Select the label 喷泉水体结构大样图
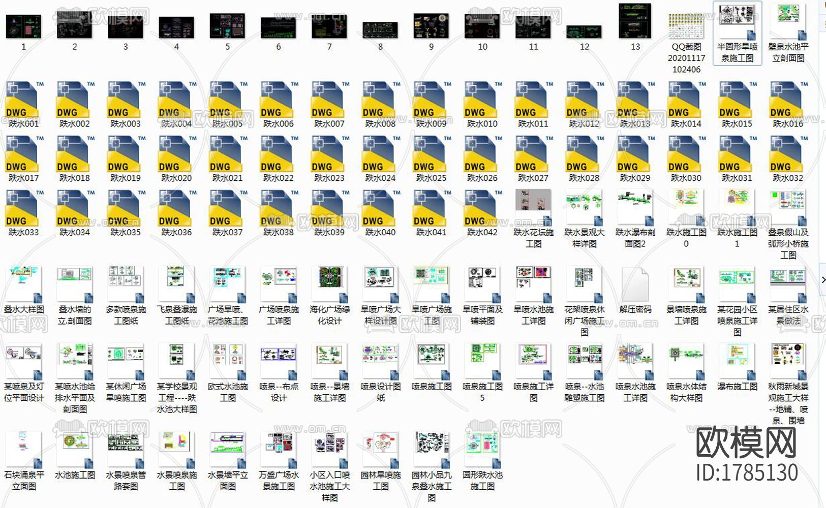The width and height of the screenshot is (826, 508). pos(686,392)
